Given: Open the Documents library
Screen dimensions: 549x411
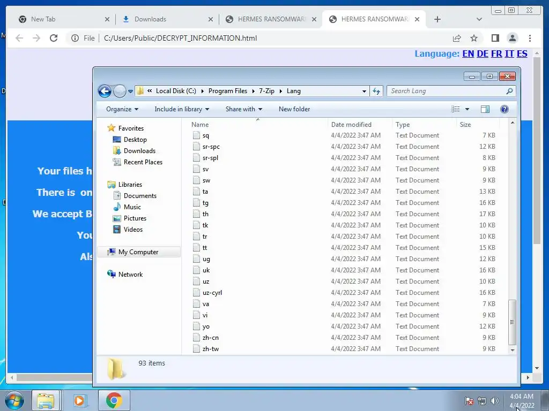Looking at the screenshot, I should coord(140,196).
